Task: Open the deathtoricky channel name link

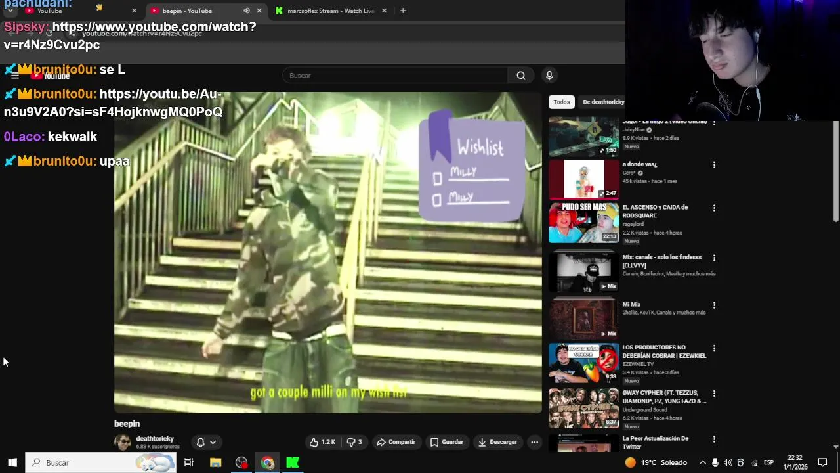Action: pyautogui.click(x=155, y=439)
